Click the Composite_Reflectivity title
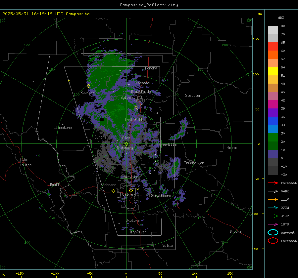Viewport: 298px width, 278px height. tap(149, 5)
